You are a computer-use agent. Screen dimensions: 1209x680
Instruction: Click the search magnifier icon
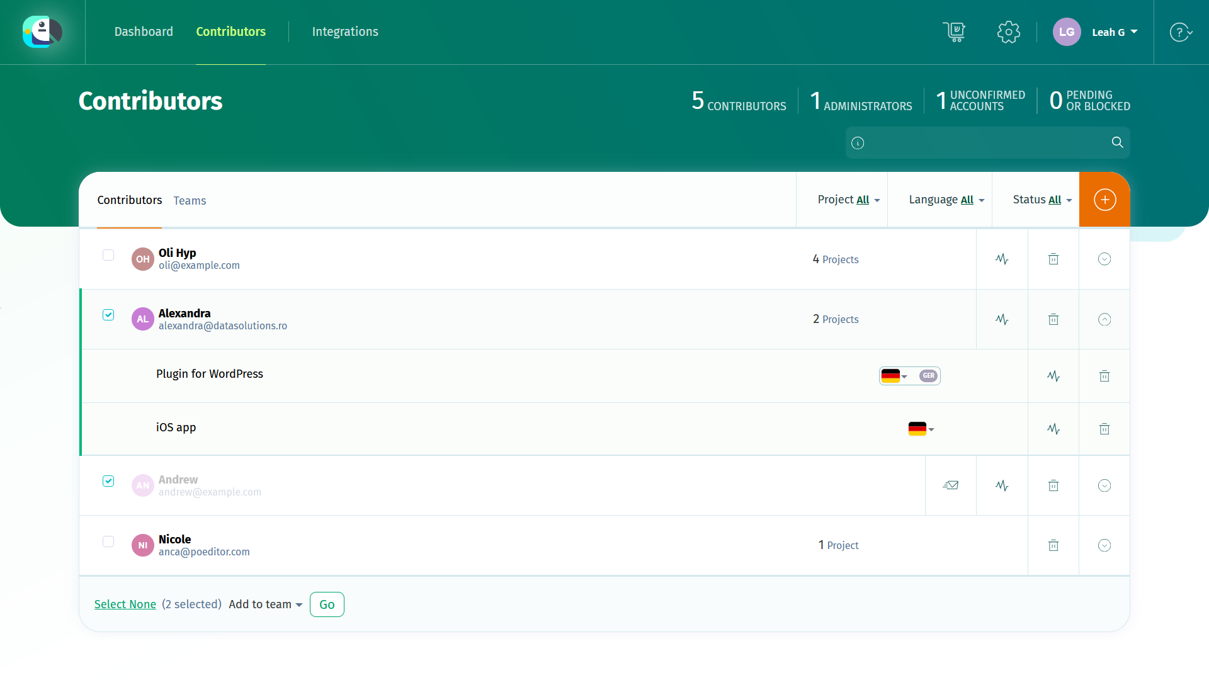click(1117, 142)
